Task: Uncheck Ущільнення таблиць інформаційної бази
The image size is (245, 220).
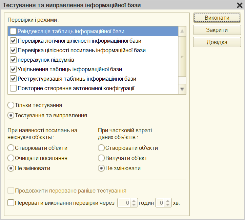Action: pos(13,69)
